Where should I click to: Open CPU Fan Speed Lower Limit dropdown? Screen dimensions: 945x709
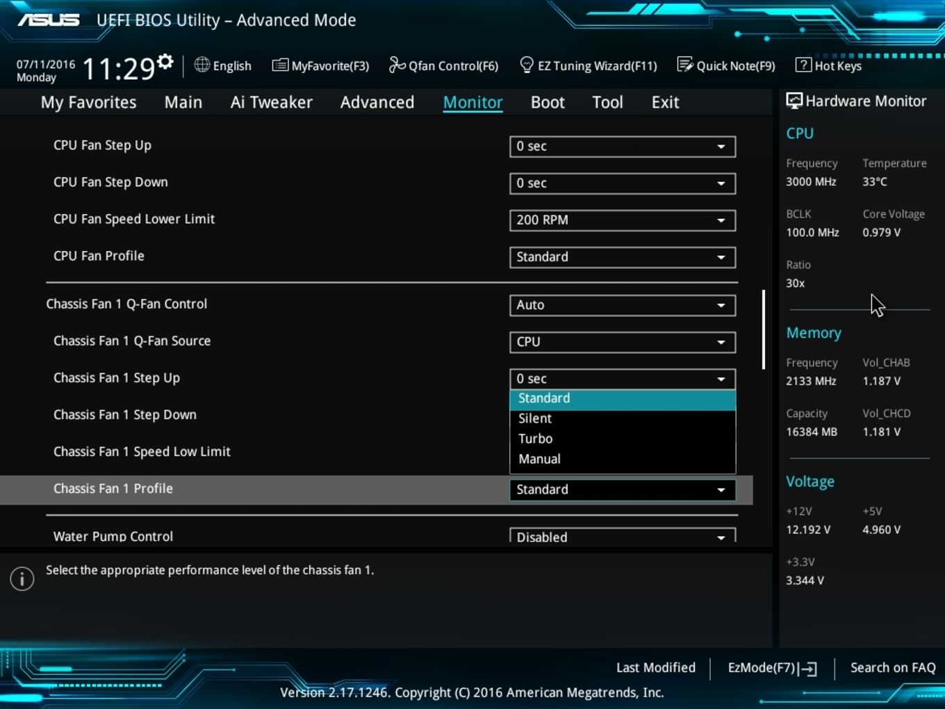click(623, 220)
